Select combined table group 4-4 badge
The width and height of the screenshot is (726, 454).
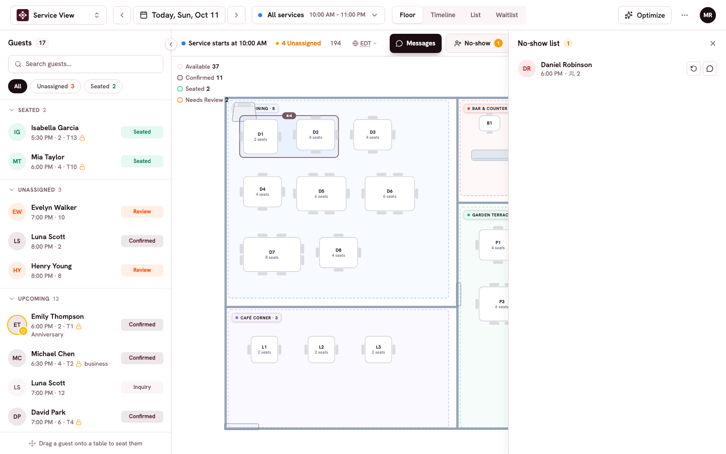coord(289,116)
